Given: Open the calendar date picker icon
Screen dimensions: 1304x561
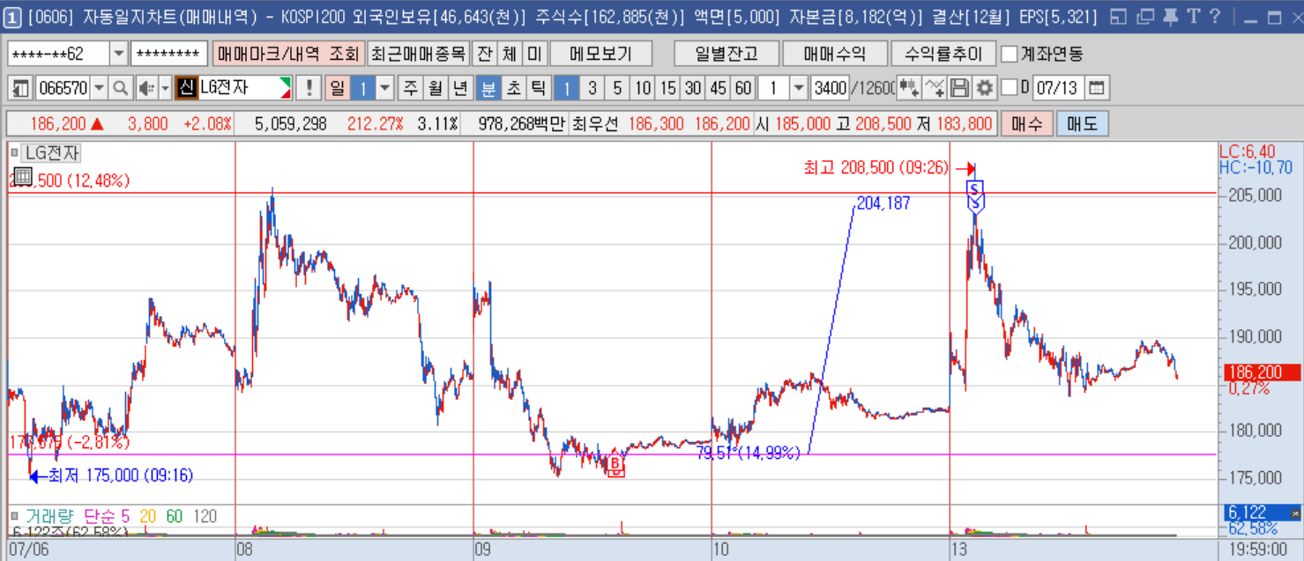Looking at the screenshot, I should click(x=1097, y=88).
